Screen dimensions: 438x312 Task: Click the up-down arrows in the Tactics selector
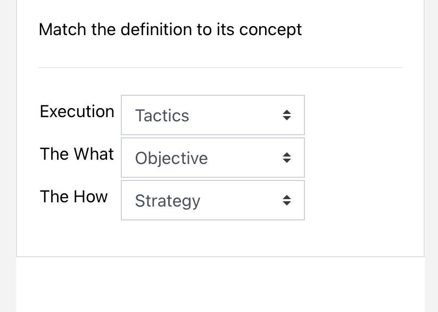(x=287, y=114)
